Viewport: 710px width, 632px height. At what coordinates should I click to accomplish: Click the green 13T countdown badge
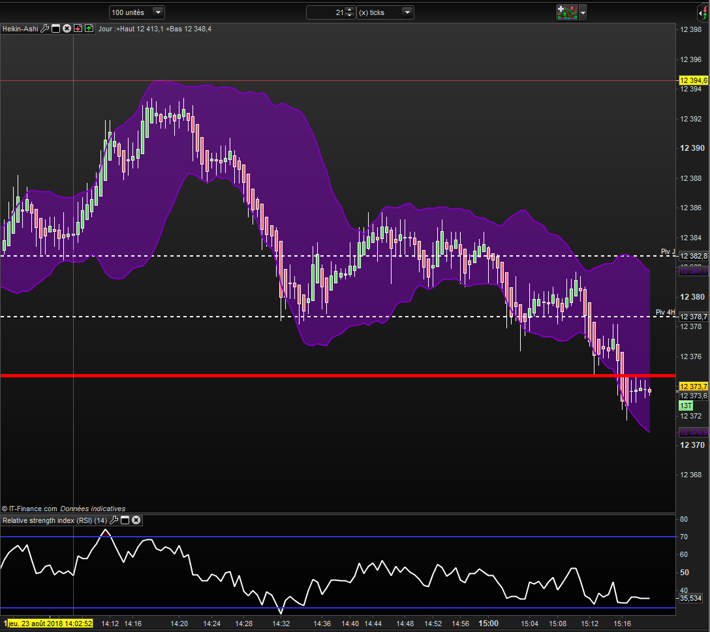pyautogui.click(x=686, y=405)
